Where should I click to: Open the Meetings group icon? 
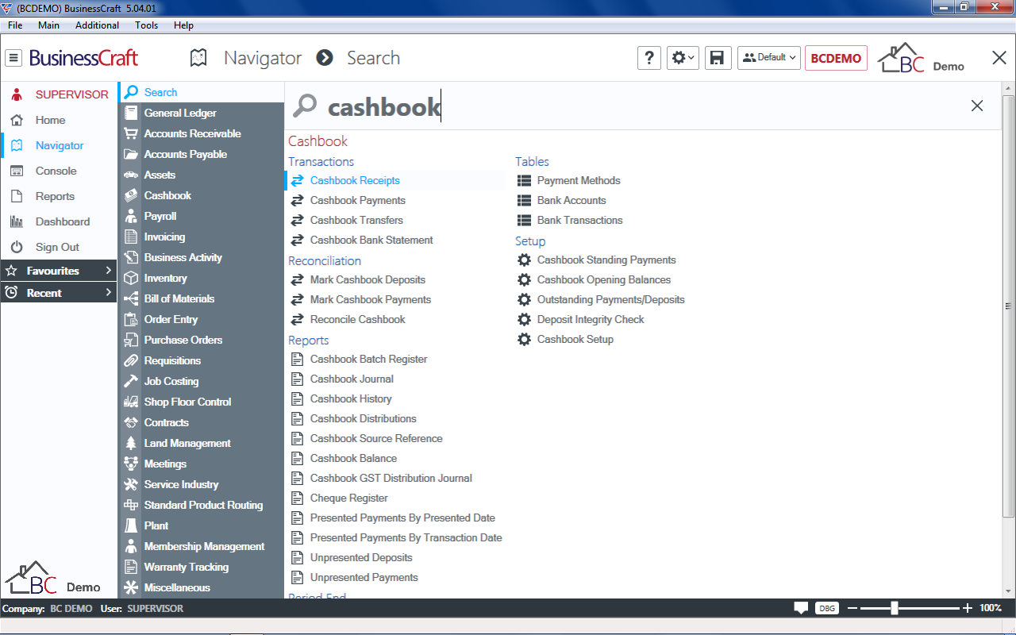tap(131, 464)
